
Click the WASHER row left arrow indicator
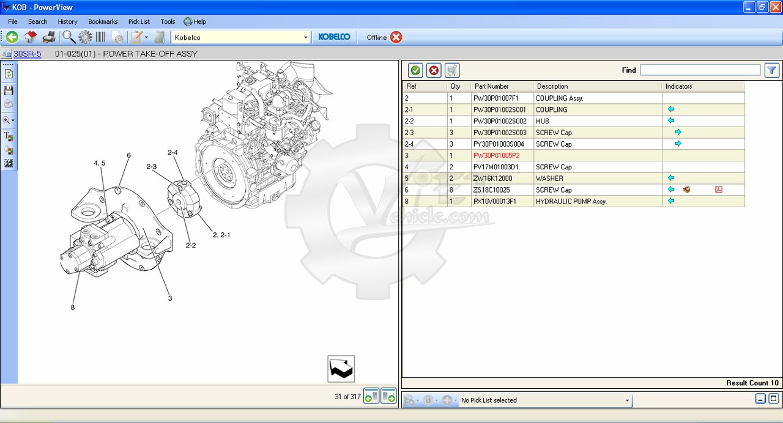click(671, 178)
